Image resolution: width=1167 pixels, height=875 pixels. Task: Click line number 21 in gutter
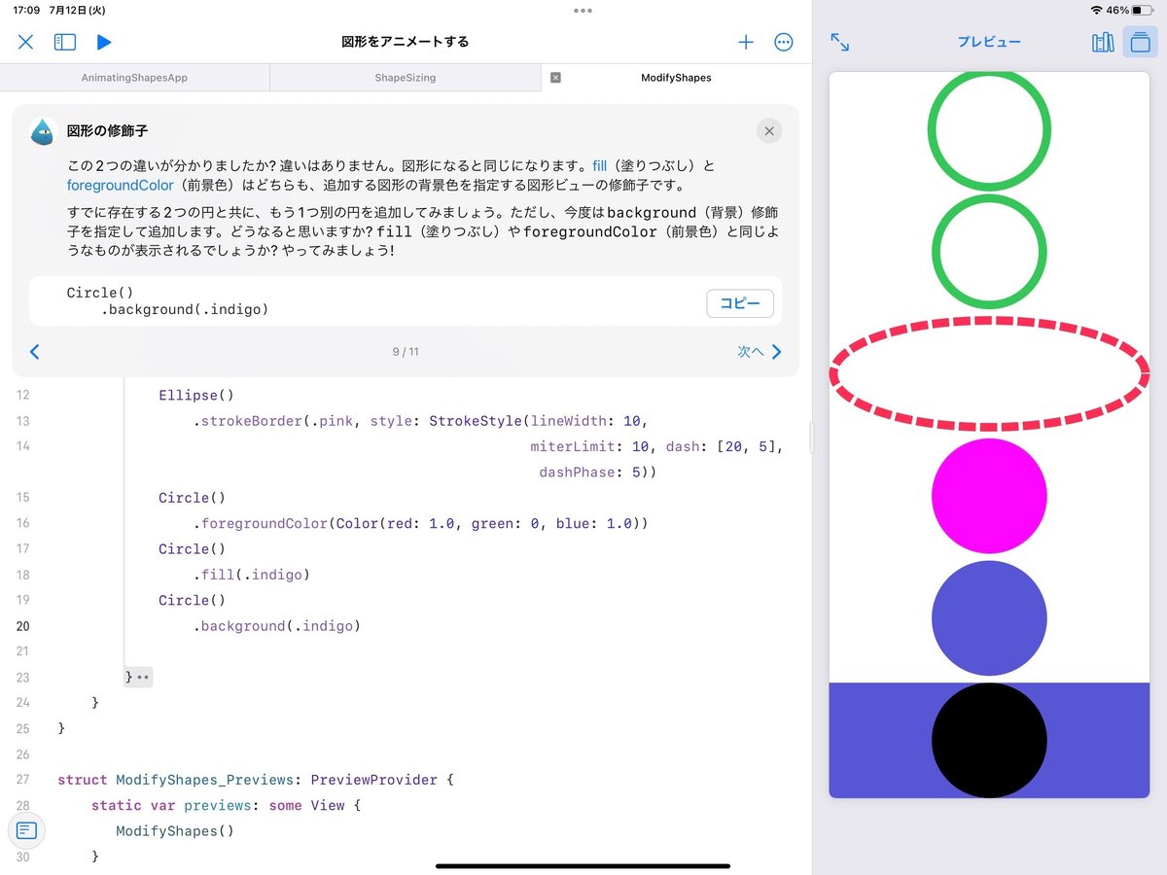(x=23, y=651)
